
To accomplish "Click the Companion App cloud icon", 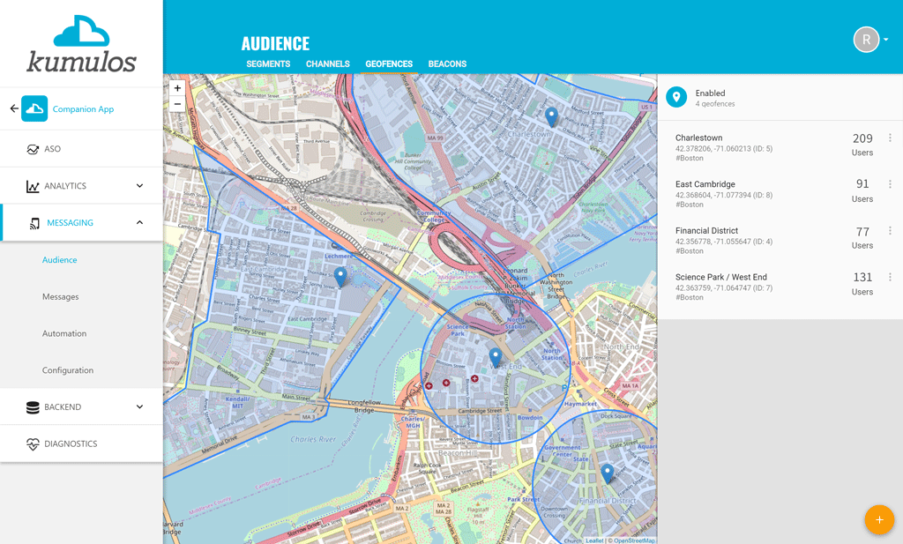I will 34,108.
